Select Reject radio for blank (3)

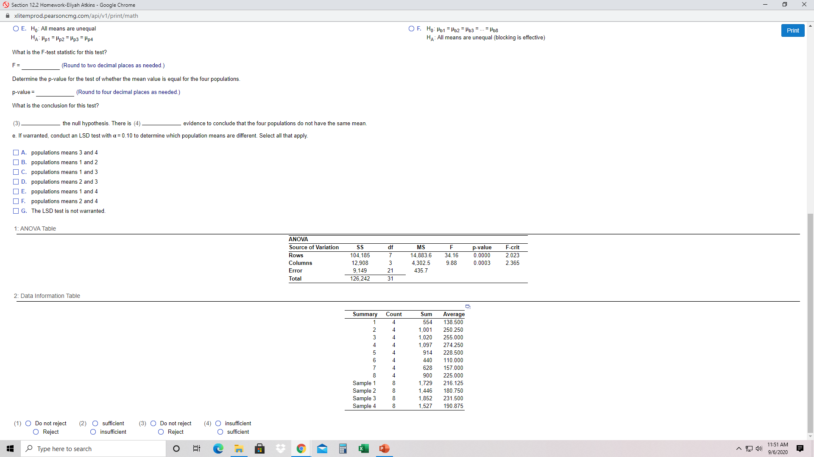161,432
